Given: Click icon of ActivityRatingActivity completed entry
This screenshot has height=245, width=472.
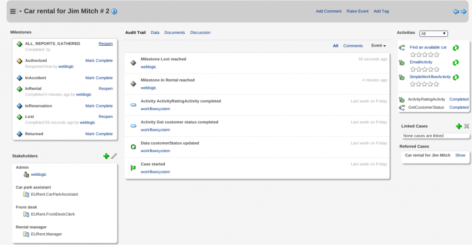Looking at the screenshot, I should click(134, 105).
